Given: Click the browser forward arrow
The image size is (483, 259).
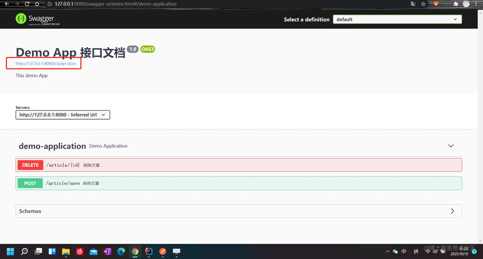Looking at the screenshot, I should (17, 4).
